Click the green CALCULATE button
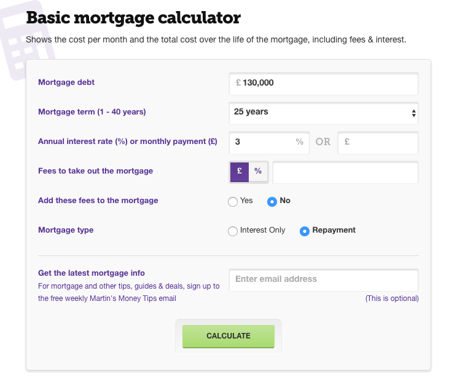This screenshot has width=457, height=384. 228,336
